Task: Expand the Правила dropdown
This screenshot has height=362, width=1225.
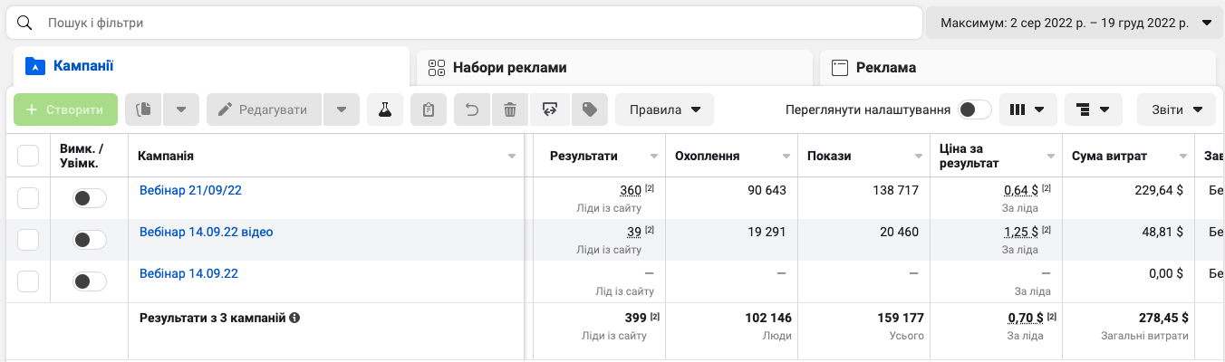Action: (x=664, y=110)
